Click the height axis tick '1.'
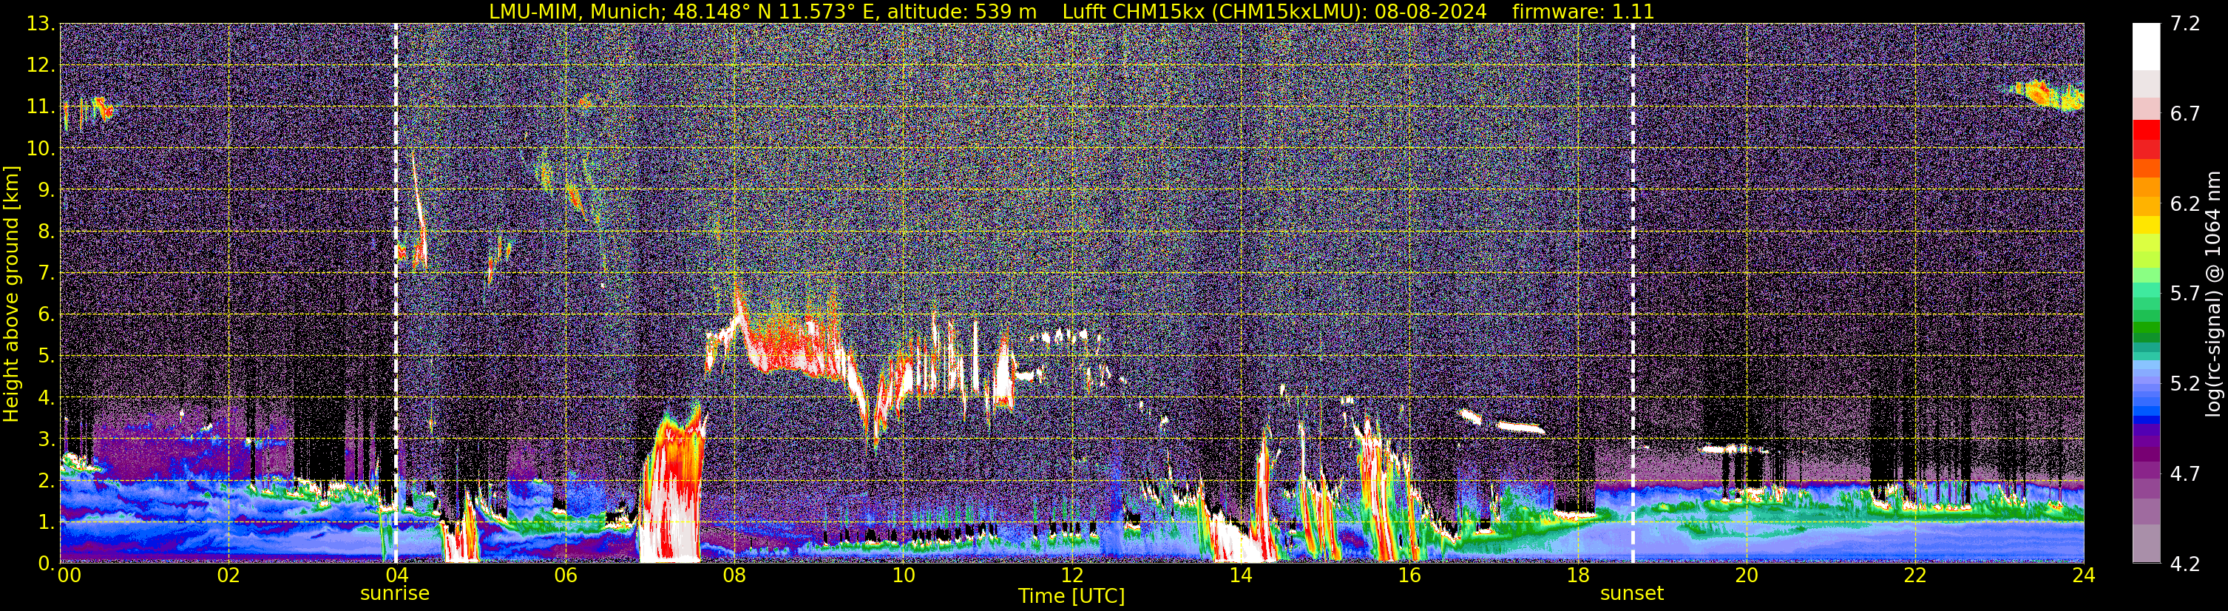 click(x=46, y=523)
